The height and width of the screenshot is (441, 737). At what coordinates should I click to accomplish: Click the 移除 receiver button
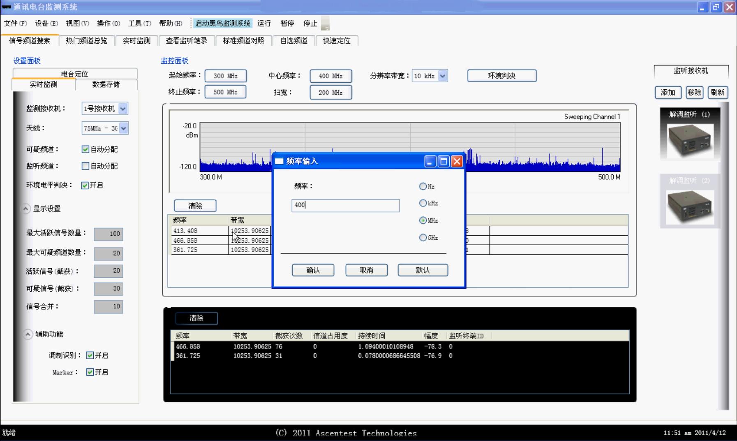(x=695, y=93)
